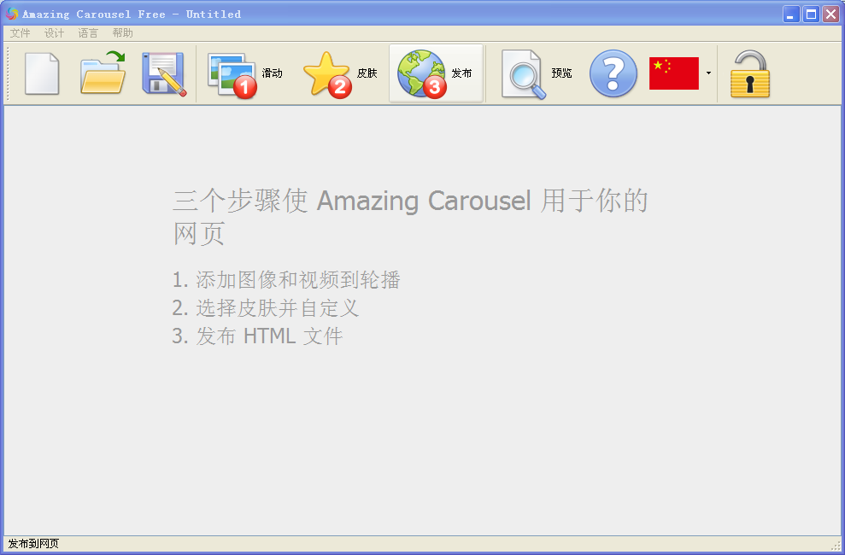The image size is (845, 555).
Task: Minimize the Amazing Carousel window
Action: [x=791, y=14]
